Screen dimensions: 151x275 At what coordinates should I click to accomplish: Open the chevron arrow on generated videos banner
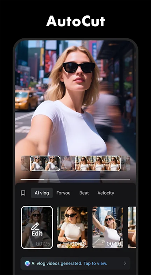click(x=125, y=263)
